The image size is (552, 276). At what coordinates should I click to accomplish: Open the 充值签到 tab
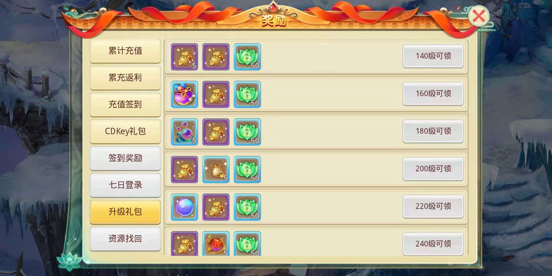(x=125, y=105)
